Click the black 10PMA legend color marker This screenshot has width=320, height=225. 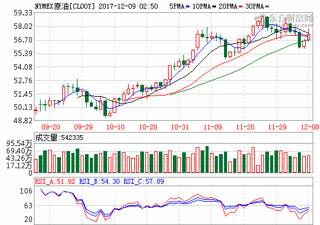point(214,7)
